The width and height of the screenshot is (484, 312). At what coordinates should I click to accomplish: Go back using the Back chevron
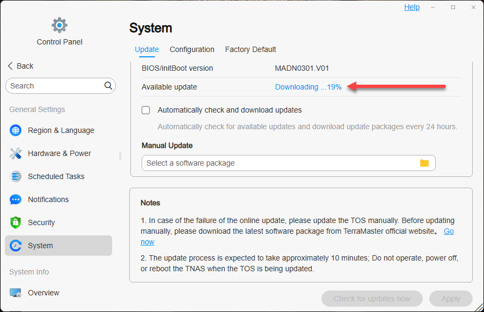pyautogui.click(x=11, y=66)
